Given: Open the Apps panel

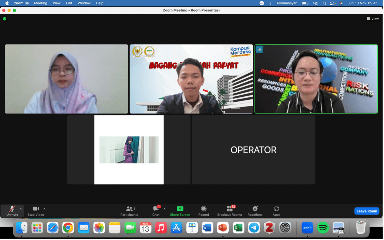Looking at the screenshot, I should (276, 211).
